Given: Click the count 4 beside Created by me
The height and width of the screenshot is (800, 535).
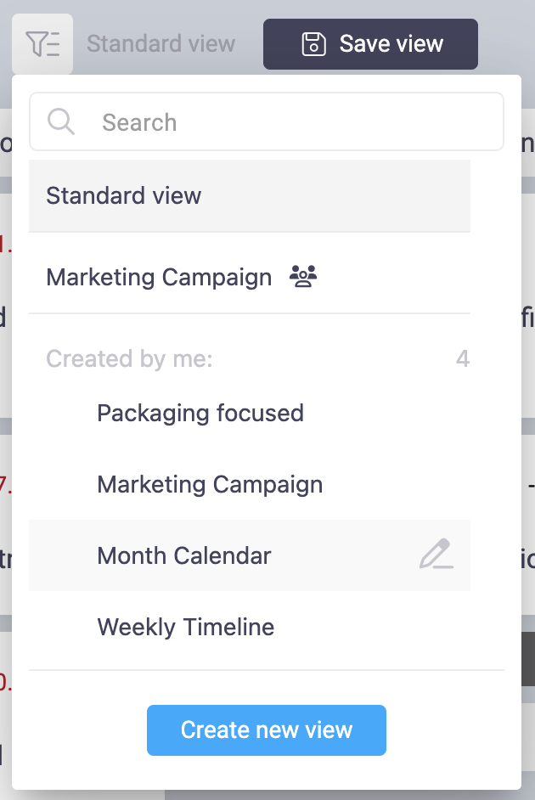Looking at the screenshot, I should [463, 359].
